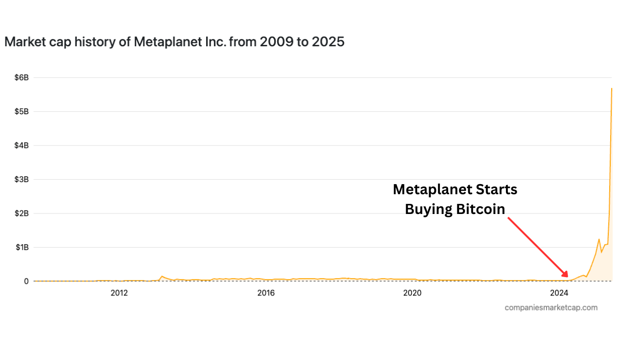Click the orange line's spike just above $1B
618x347 pixels.
[599, 239]
